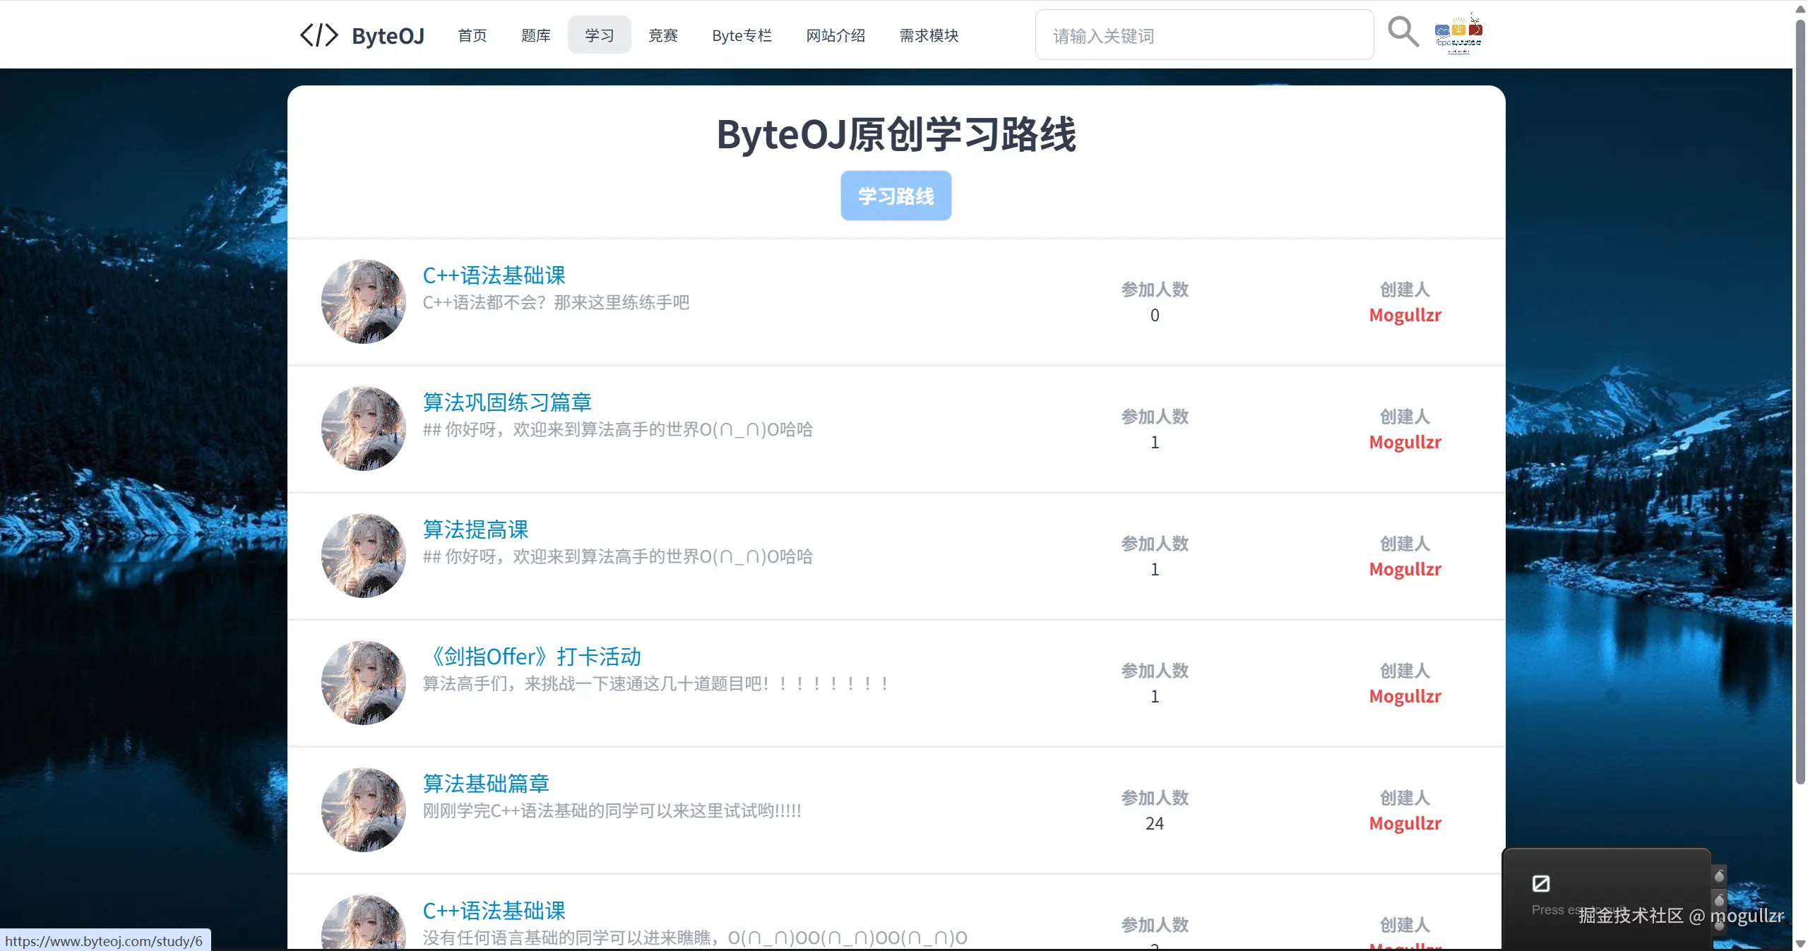Click avatar of 算法巩固练习篇章 course

coord(363,429)
